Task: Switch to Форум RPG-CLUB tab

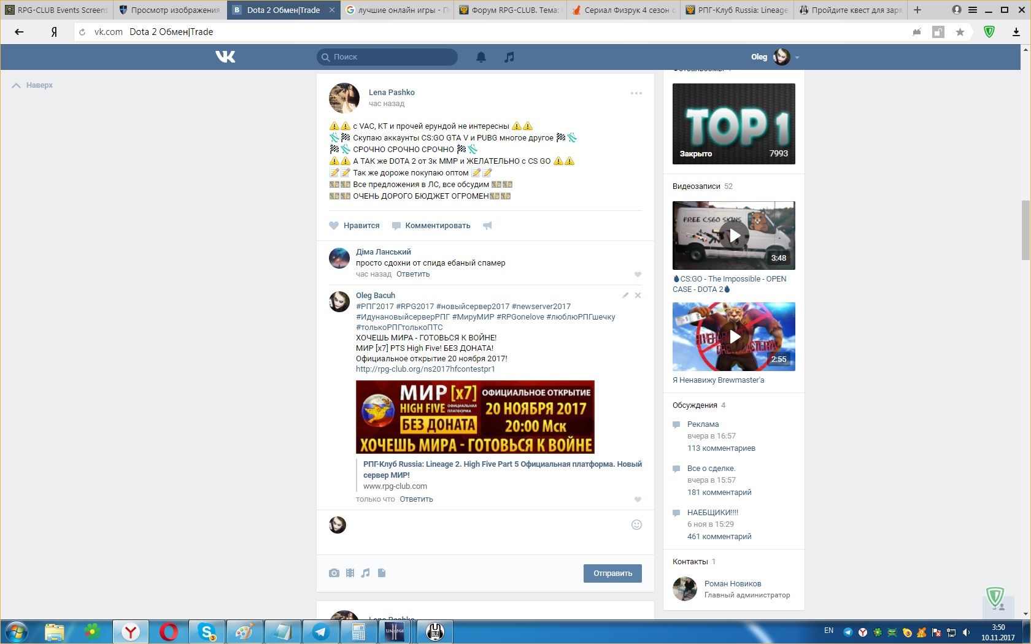Action: coord(510,10)
